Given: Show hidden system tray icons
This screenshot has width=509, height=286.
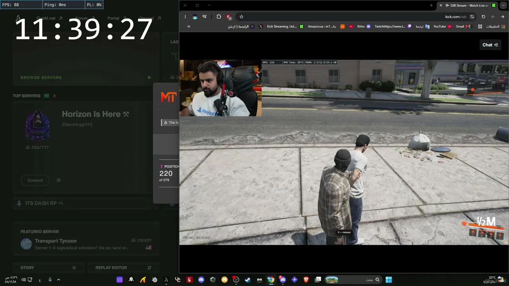Looking at the screenshot, I should point(58,280).
